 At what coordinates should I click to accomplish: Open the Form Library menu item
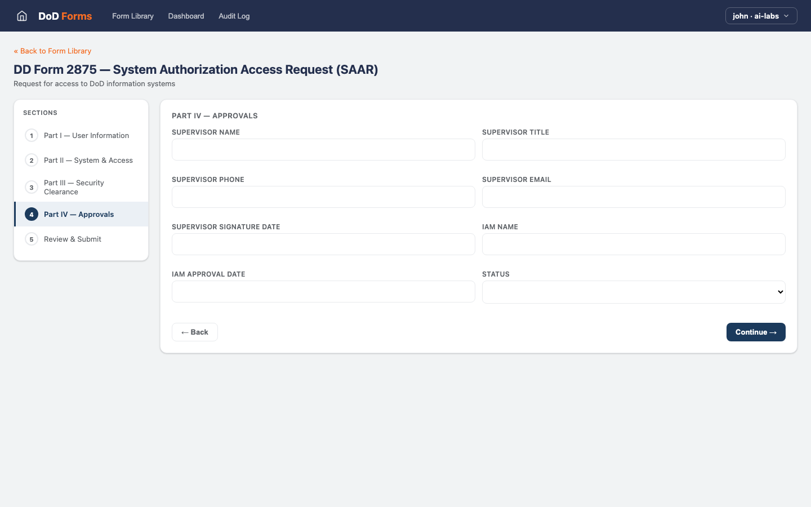click(132, 16)
